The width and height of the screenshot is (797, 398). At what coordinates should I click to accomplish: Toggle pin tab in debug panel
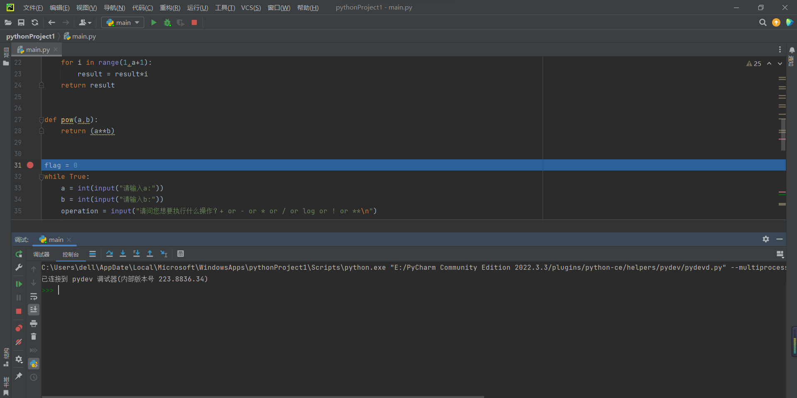[x=19, y=376]
